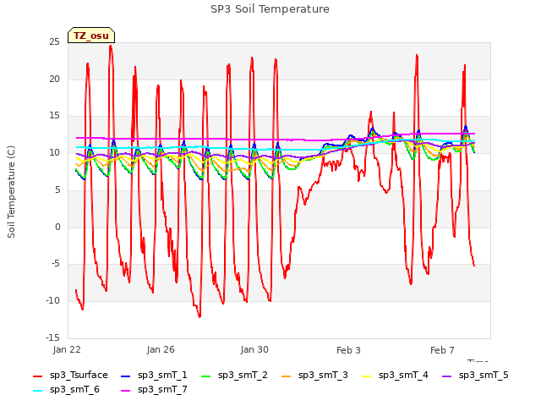Click the Jan 26 x-axis tick label

point(161,349)
